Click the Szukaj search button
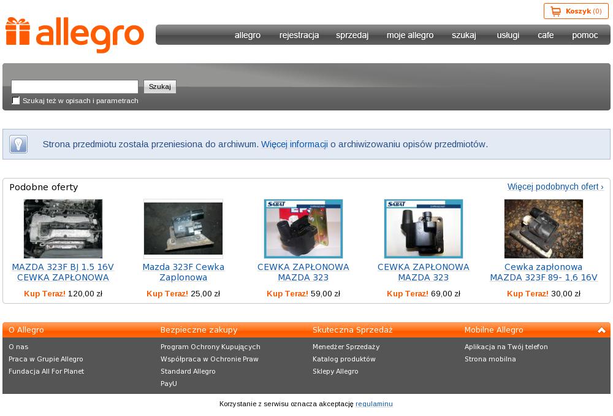The height and width of the screenshot is (416, 613). click(x=160, y=87)
